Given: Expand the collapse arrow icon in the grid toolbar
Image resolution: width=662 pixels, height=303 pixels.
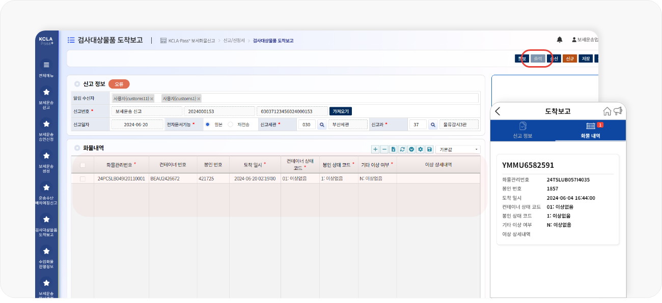Looking at the screenshot, I should (x=411, y=149).
